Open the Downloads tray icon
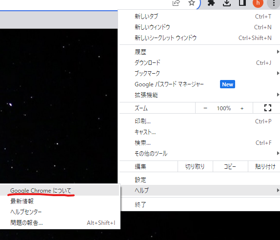280x240 pixels. click(227, 3)
